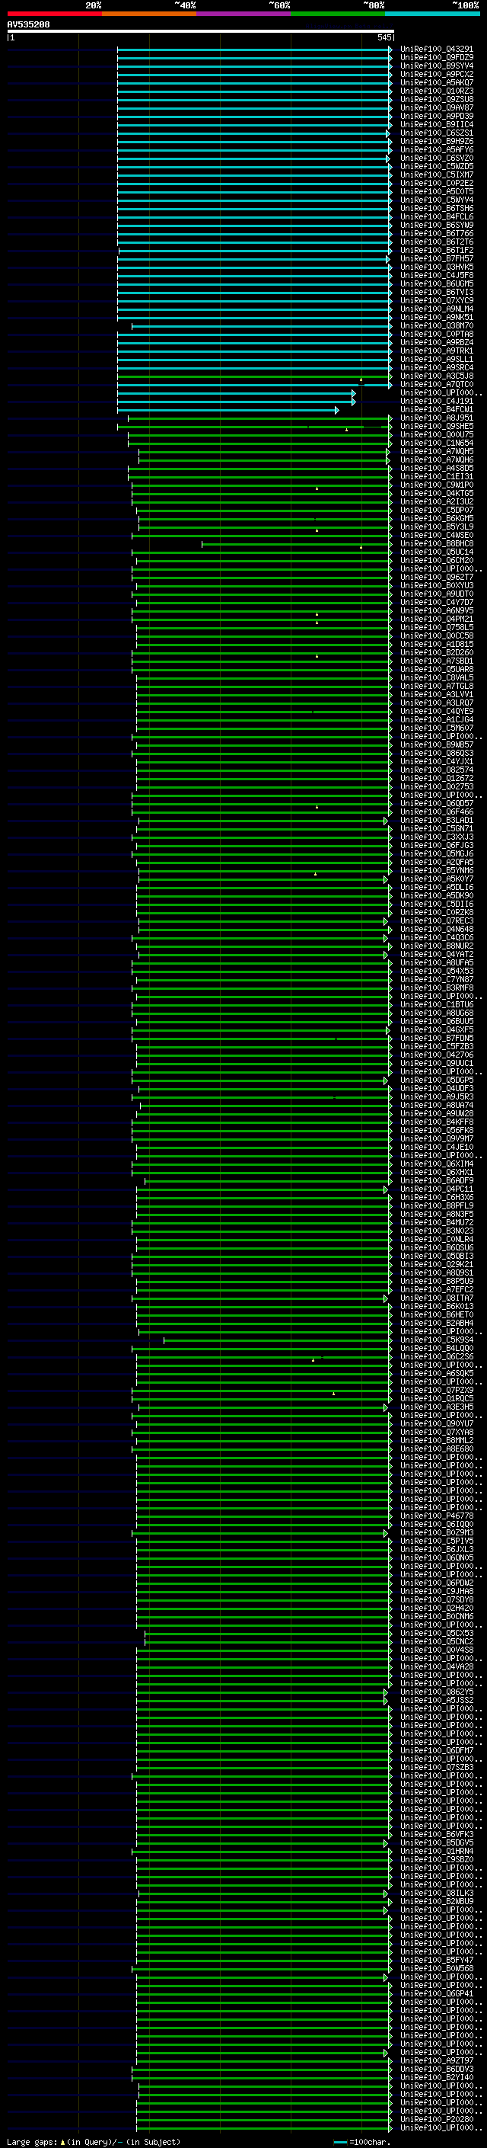Image resolution: width=487 pixels, height=2148 pixels.
Task: Open the UniRef100_C0P2E2 hit
Action: 436,184
